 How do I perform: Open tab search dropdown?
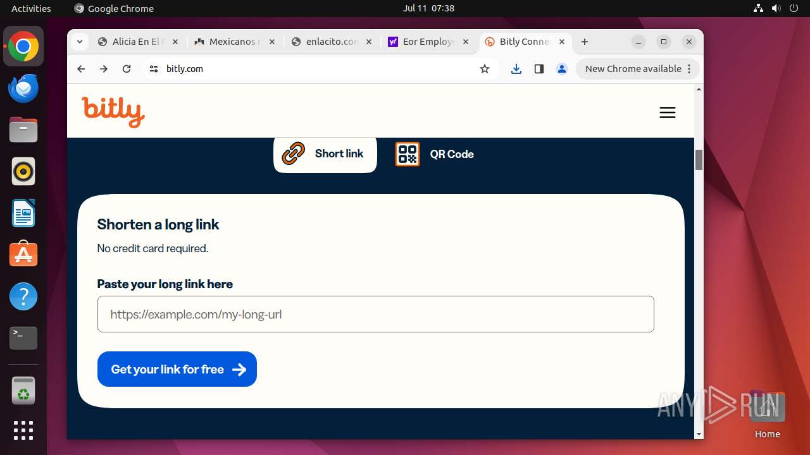coord(79,42)
